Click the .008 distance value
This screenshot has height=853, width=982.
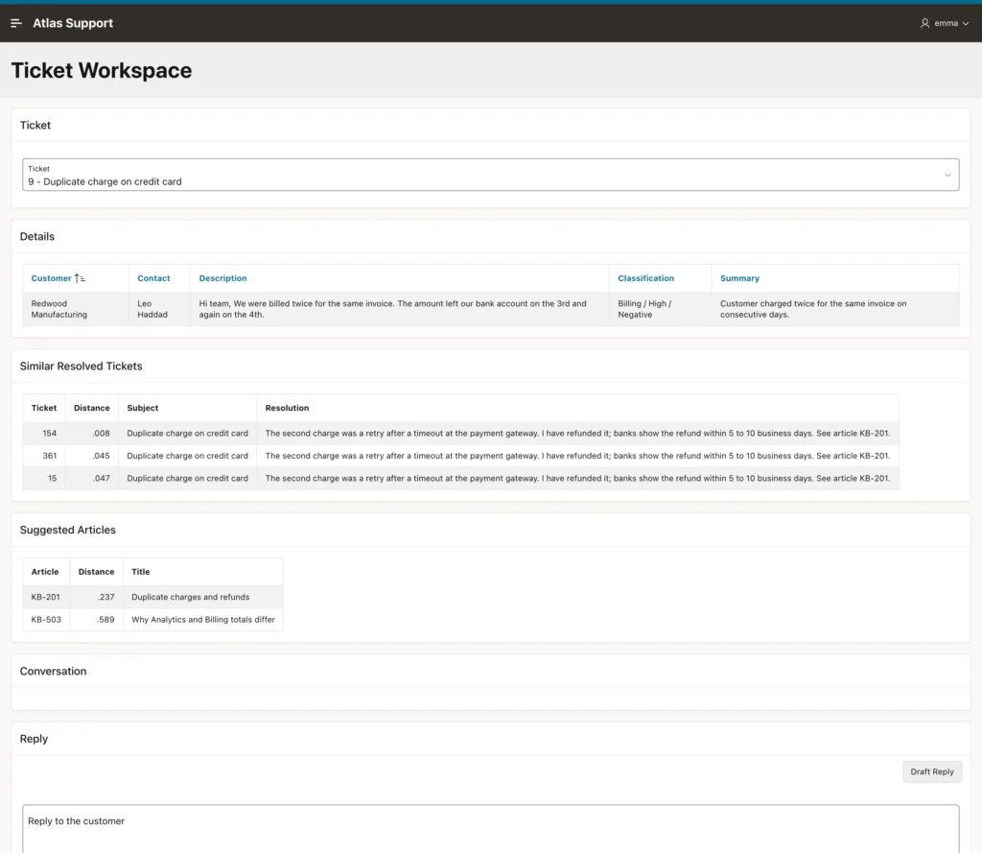(101, 433)
